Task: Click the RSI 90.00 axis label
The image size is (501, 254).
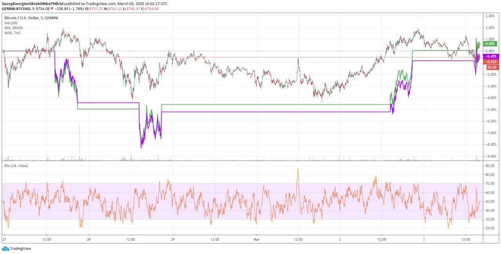Action: coord(490,166)
